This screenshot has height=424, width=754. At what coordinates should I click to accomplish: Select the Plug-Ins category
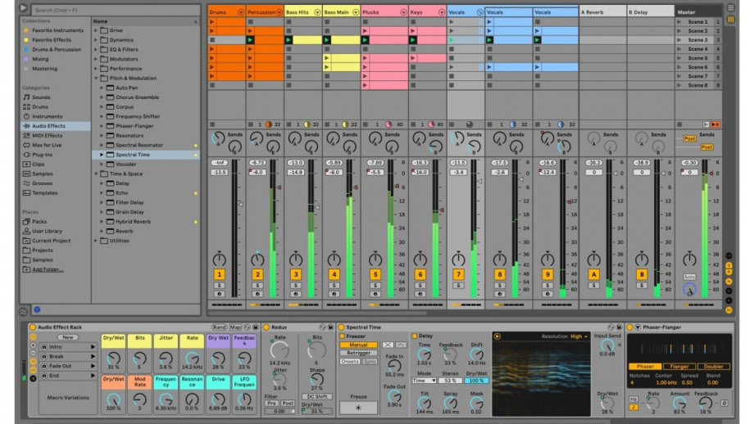pyautogui.click(x=43, y=155)
